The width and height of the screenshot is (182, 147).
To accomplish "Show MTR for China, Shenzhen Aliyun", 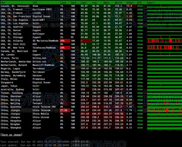I will (140, 96).
